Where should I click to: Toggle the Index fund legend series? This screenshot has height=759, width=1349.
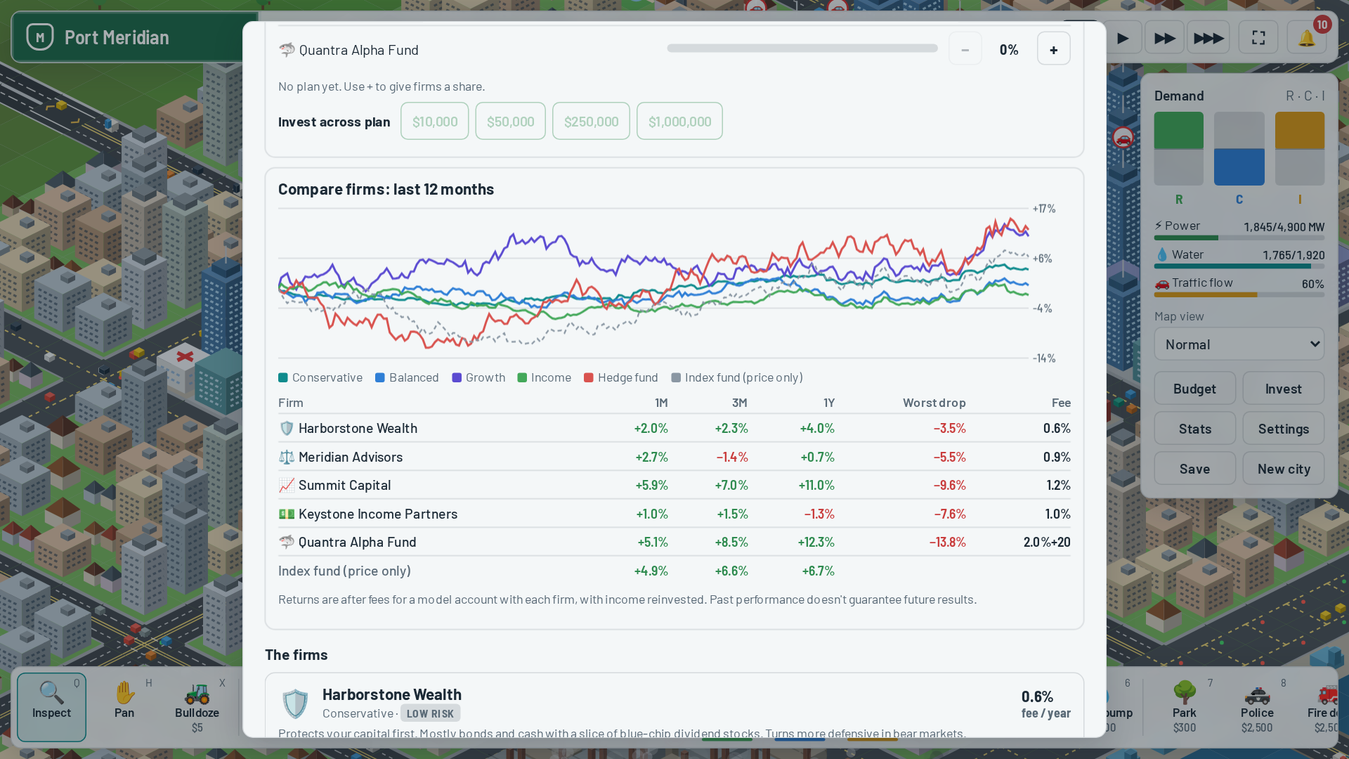coord(737,378)
